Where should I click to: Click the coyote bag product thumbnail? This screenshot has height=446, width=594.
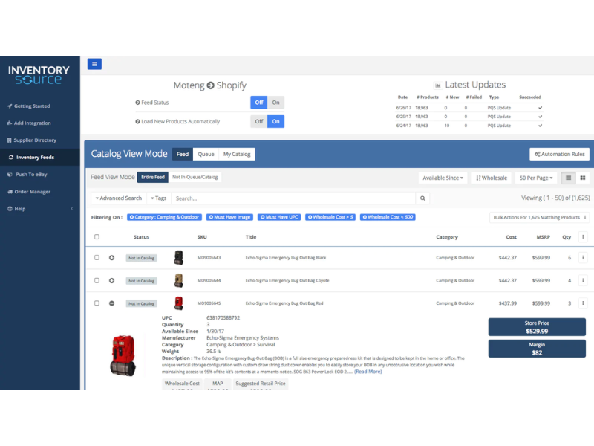(x=178, y=280)
